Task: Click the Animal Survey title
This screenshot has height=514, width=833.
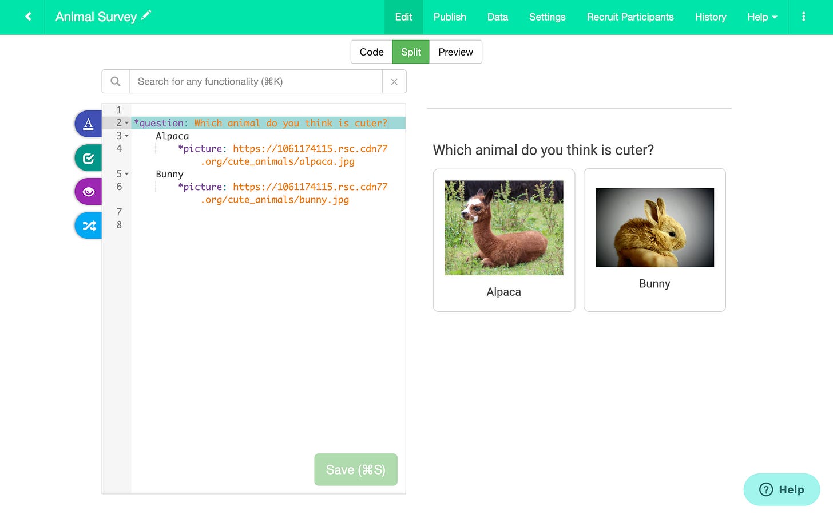Action: tap(96, 17)
